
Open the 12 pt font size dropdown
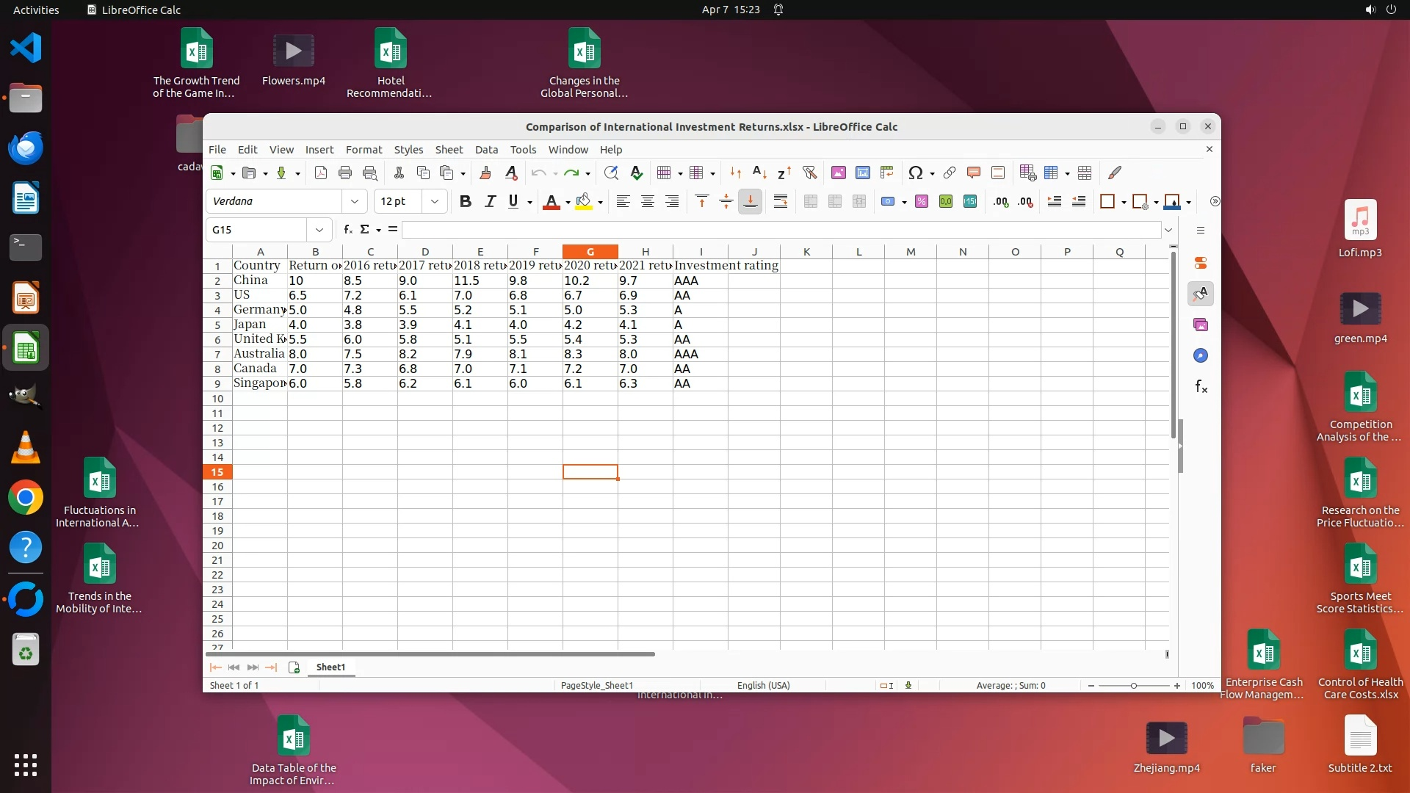tap(435, 201)
